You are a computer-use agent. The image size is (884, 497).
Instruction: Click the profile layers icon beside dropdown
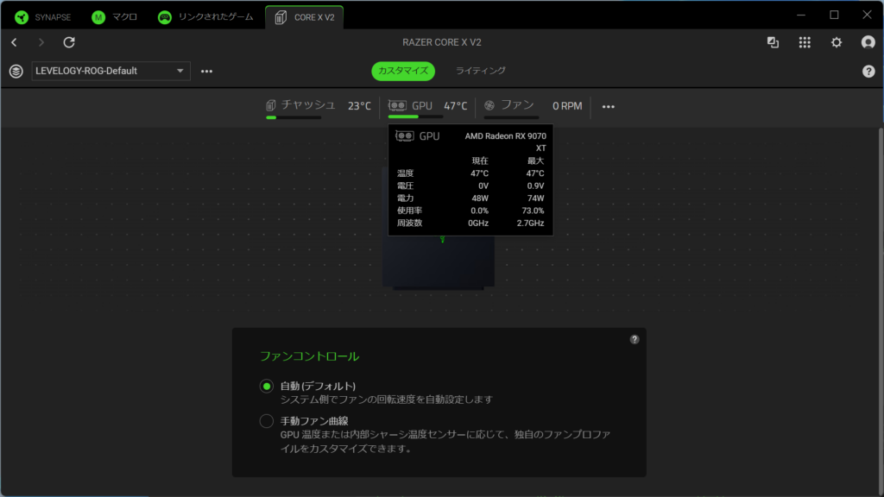[x=16, y=71]
